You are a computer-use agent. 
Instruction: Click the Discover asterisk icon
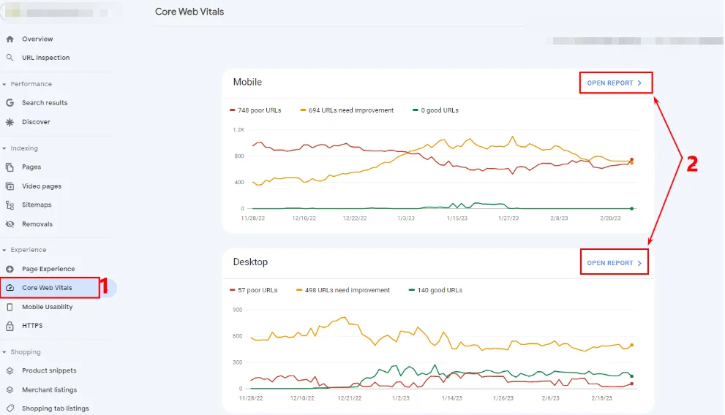[10, 122]
